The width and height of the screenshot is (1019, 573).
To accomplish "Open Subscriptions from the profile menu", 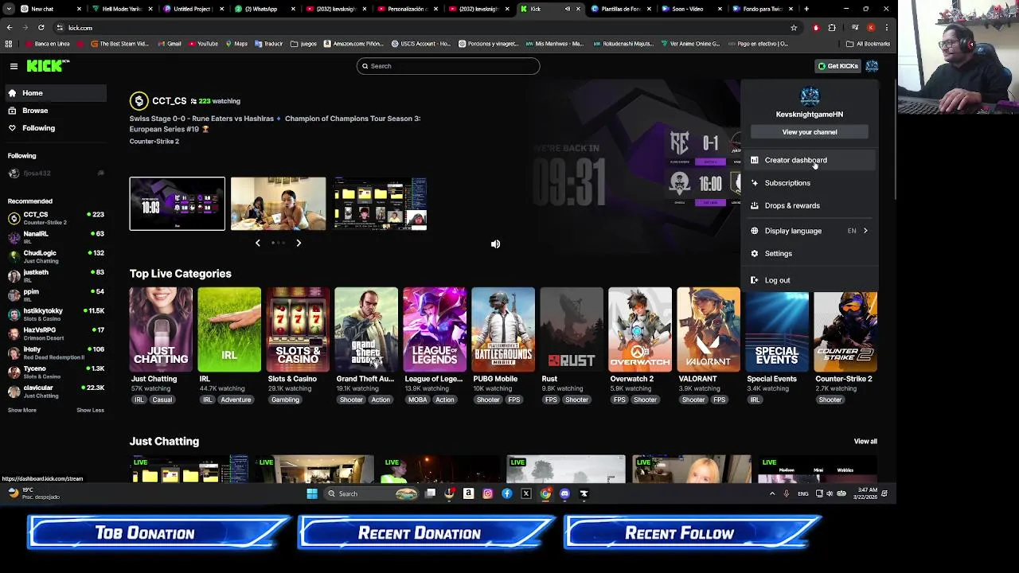I will (x=809, y=183).
